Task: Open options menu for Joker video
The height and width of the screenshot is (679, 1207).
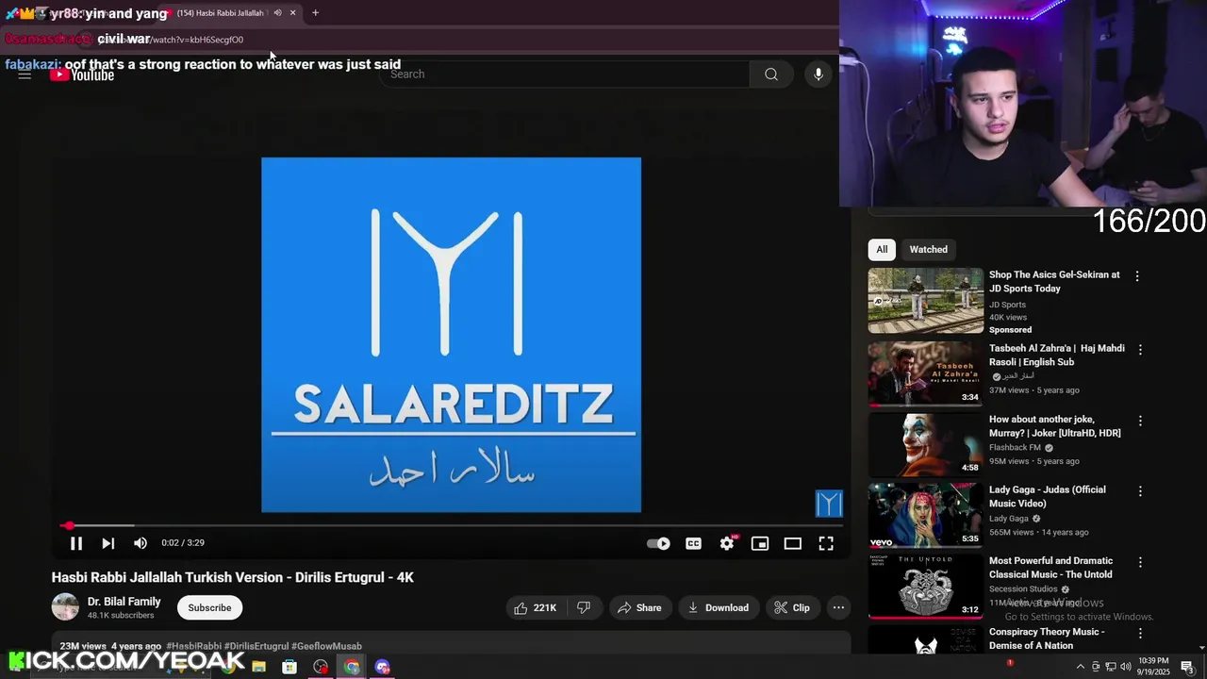Action: (x=1140, y=421)
